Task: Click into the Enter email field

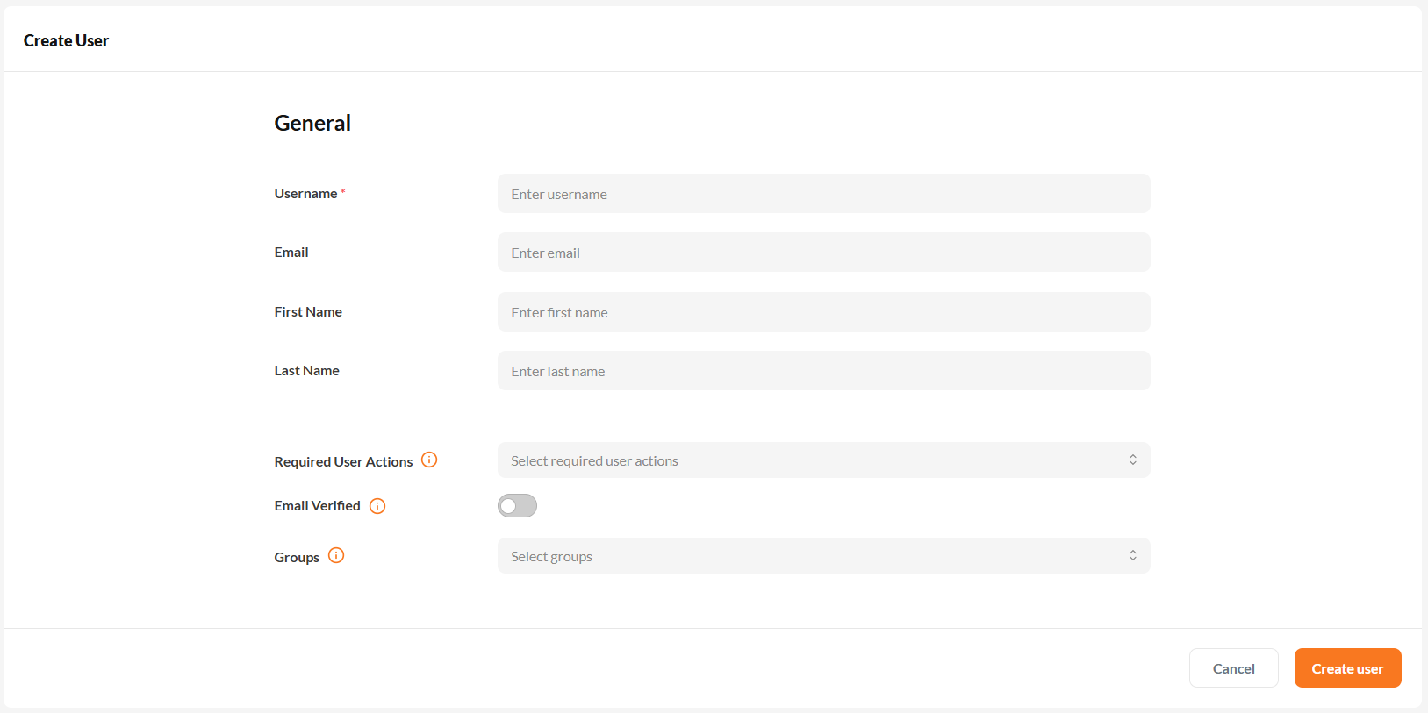Action: click(x=822, y=253)
